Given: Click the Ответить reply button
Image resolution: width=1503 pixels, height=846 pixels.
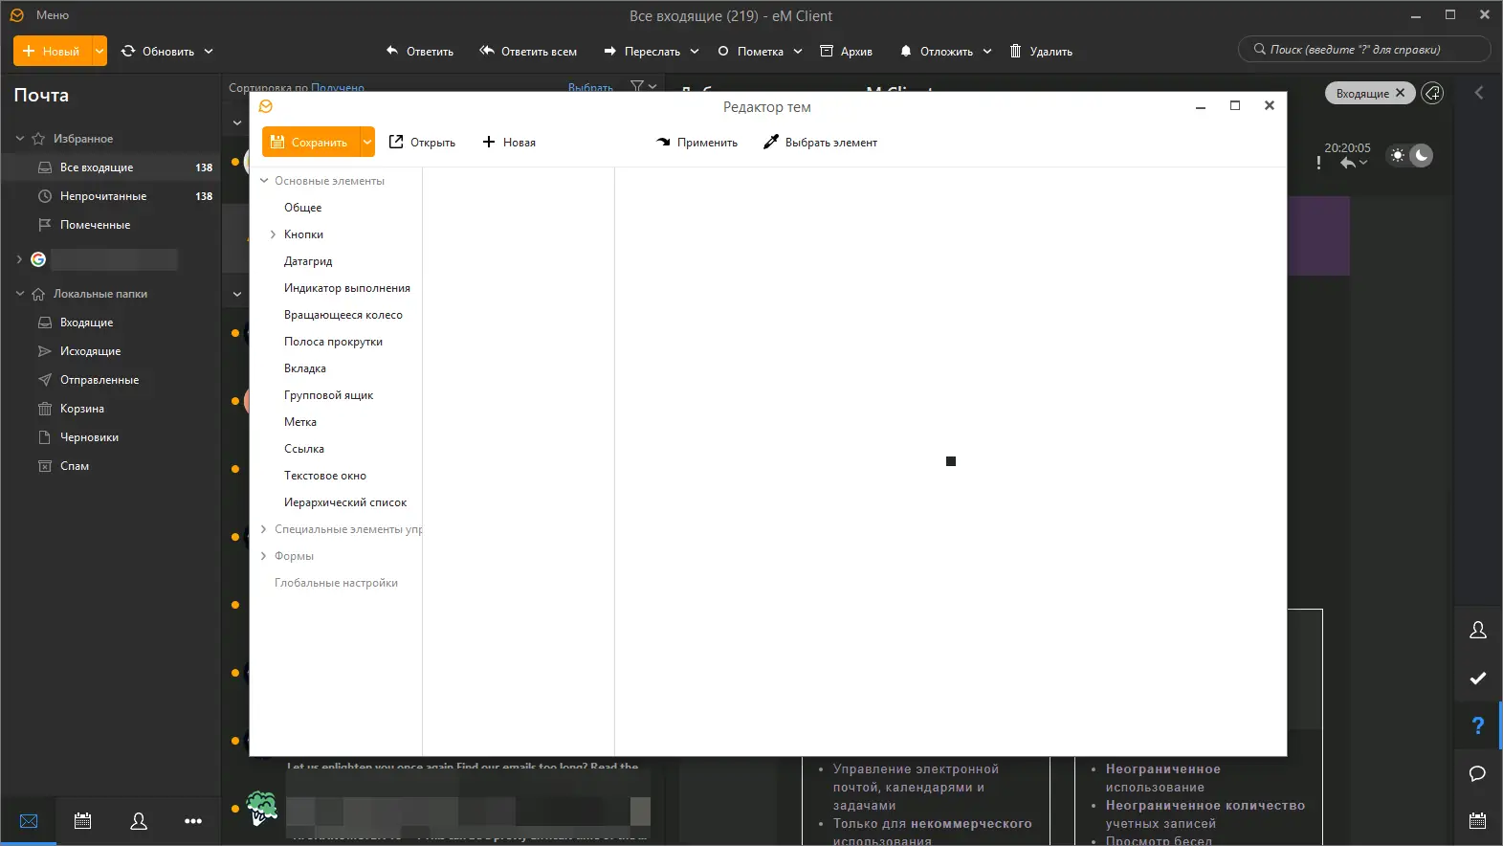Looking at the screenshot, I should 420,52.
